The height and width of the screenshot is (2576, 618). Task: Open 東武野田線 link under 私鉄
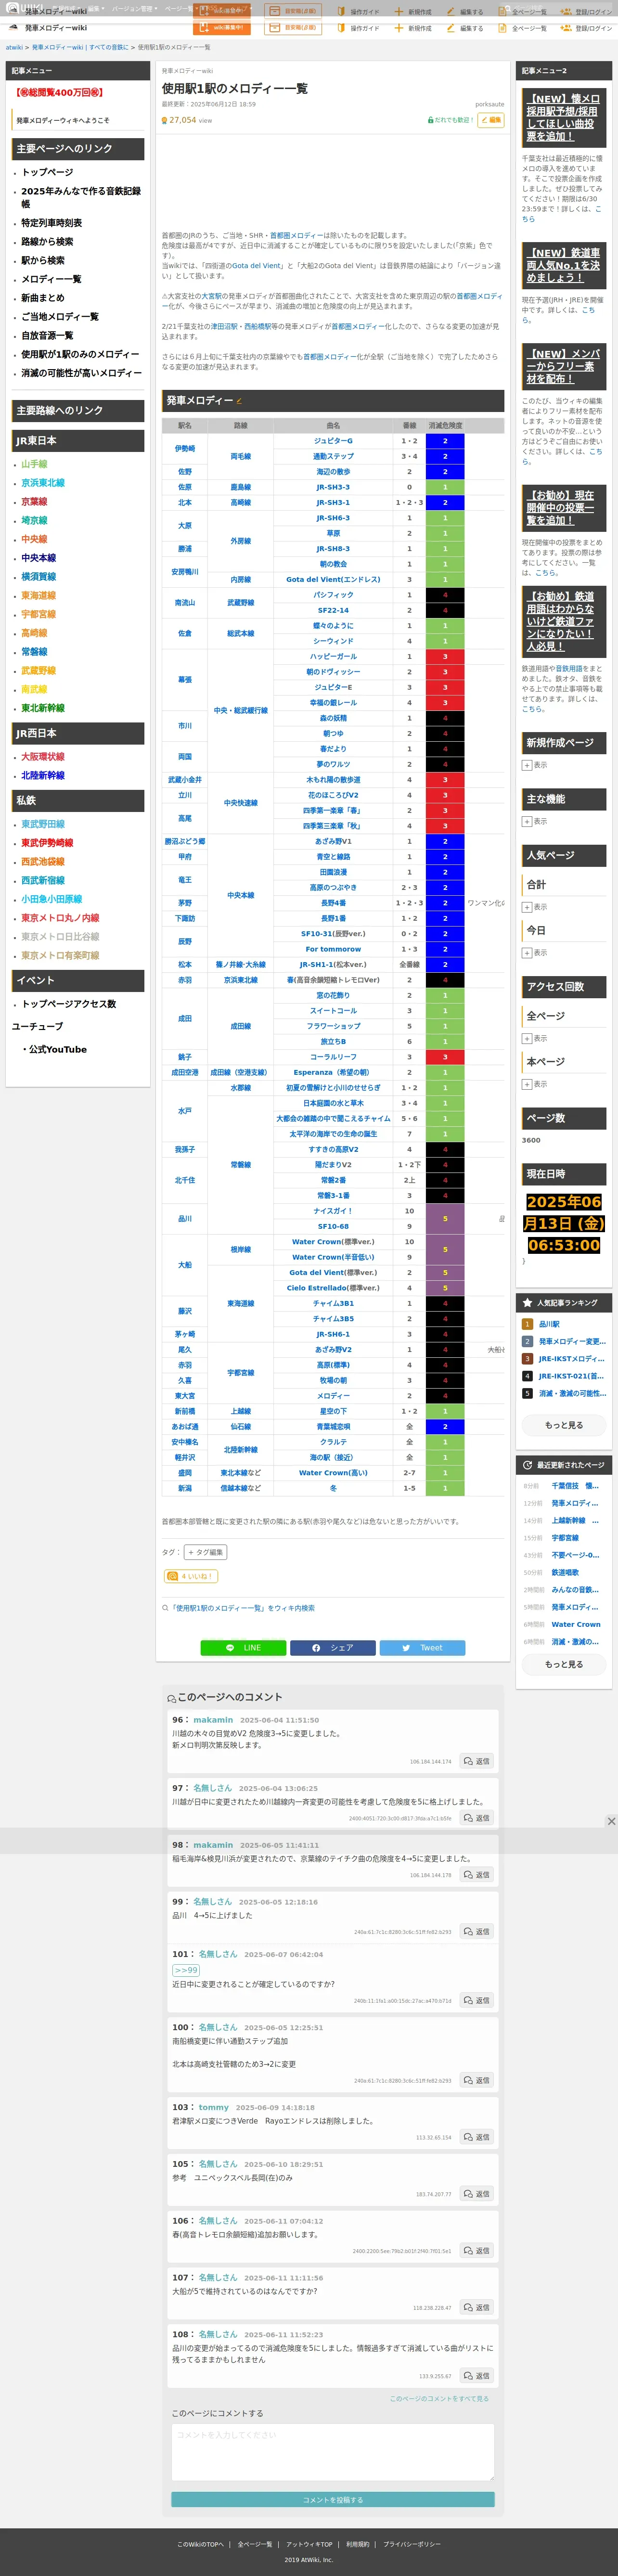[x=43, y=824]
